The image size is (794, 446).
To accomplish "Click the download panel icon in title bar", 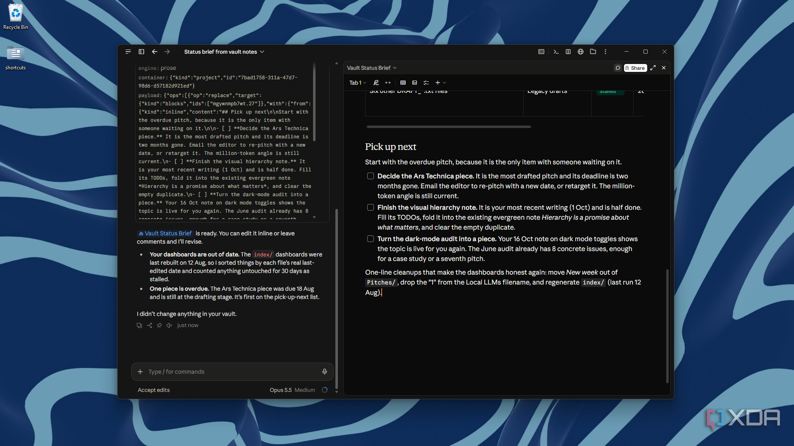I will point(568,52).
